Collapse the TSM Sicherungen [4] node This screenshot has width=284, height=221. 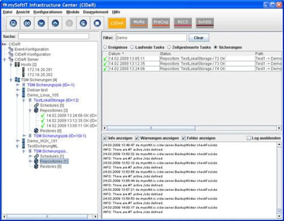[11, 80]
